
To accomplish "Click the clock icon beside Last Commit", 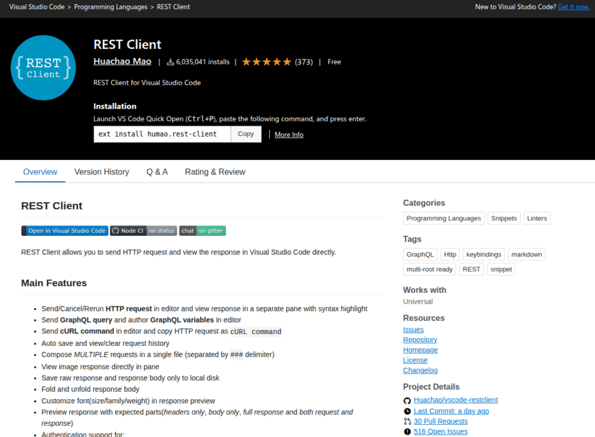I will pyautogui.click(x=407, y=411).
